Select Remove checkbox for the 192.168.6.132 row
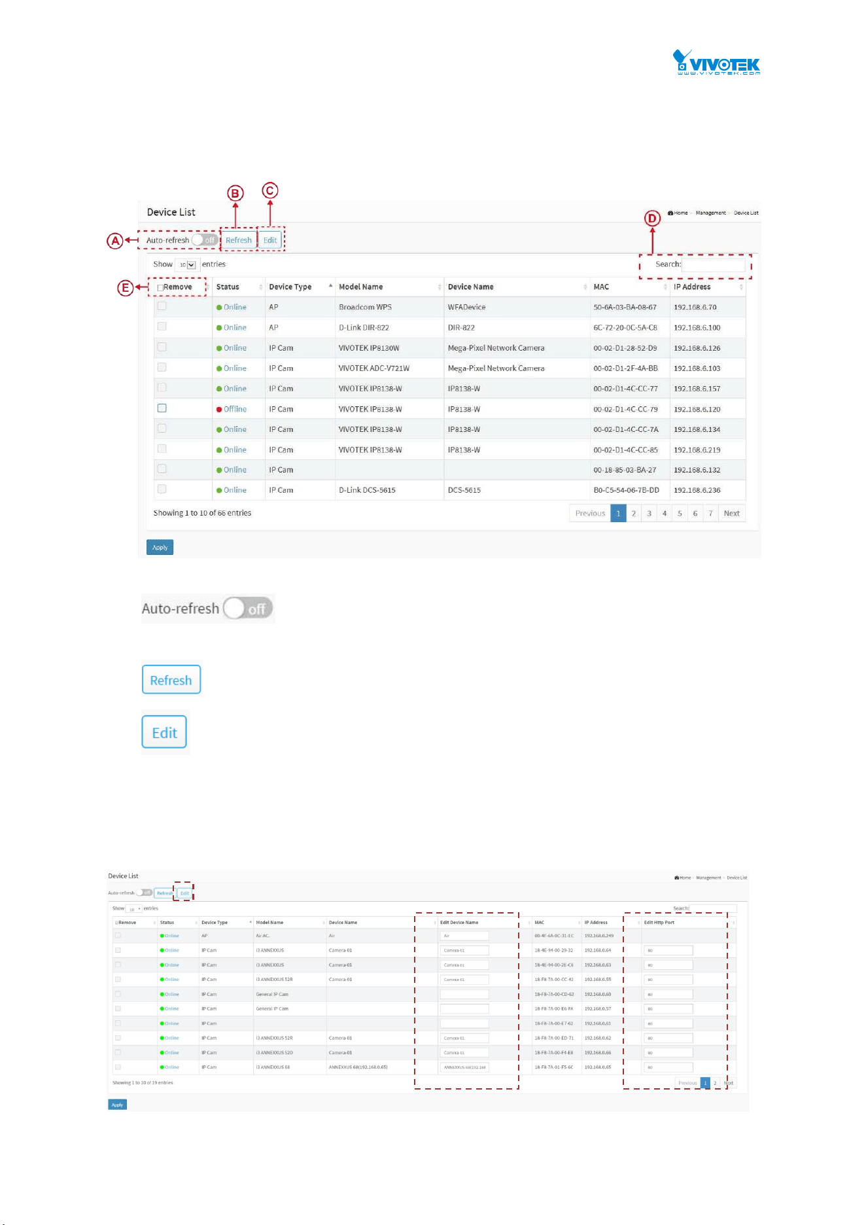866x1225 pixels. (x=162, y=469)
